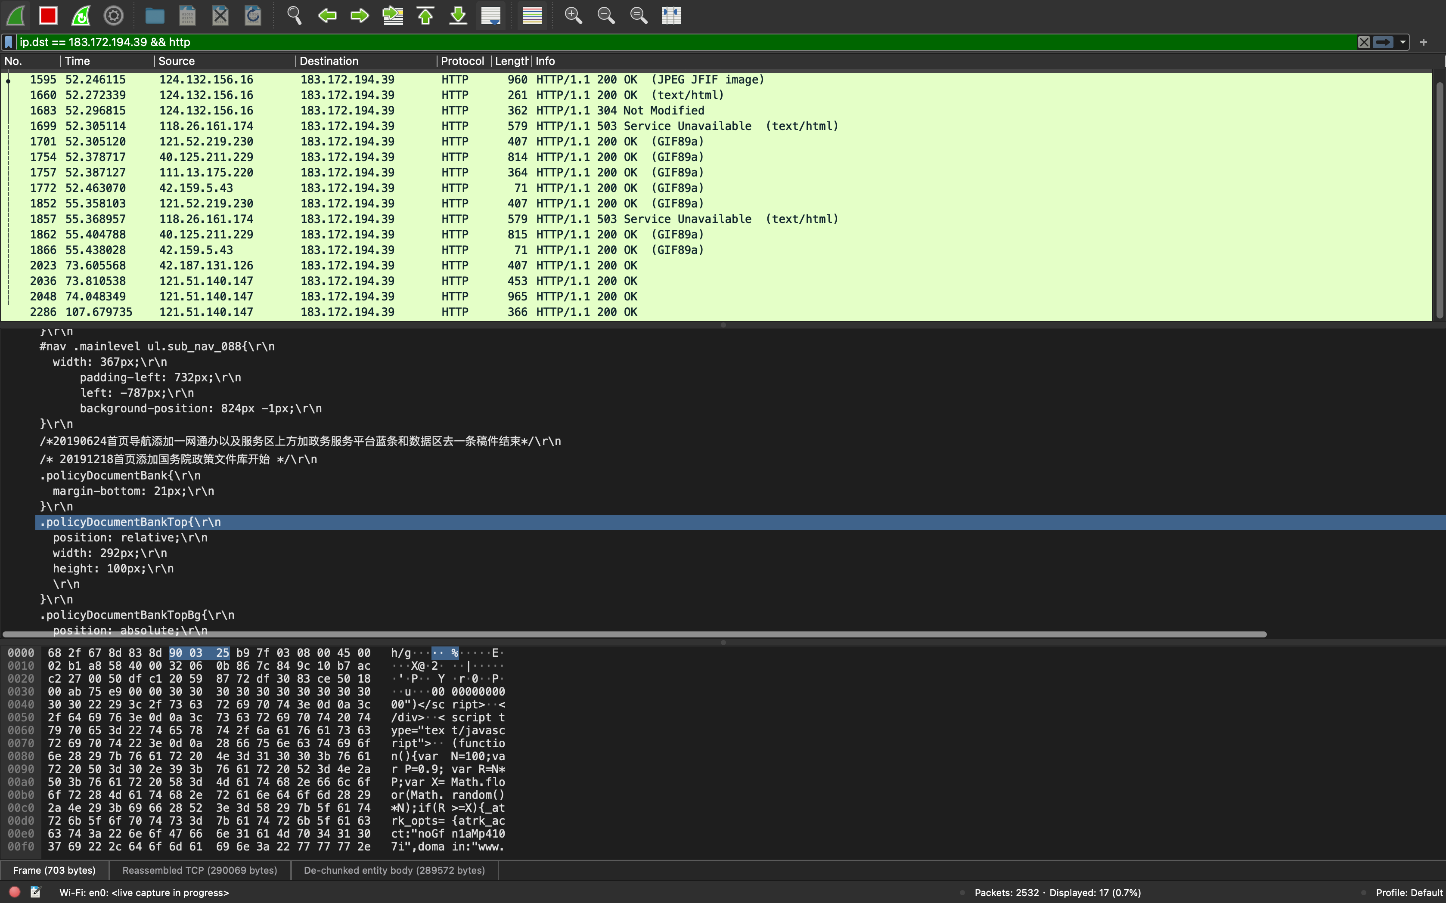Toggle packet list colorization

[x=532, y=15]
